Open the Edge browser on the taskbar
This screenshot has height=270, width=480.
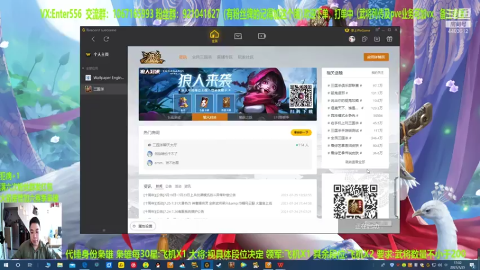[85, 265]
